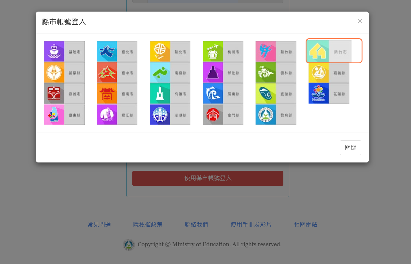Viewport: 411px width, 264px height.
Task: Select the 連江縣 login tile
Action: [x=117, y=115]
